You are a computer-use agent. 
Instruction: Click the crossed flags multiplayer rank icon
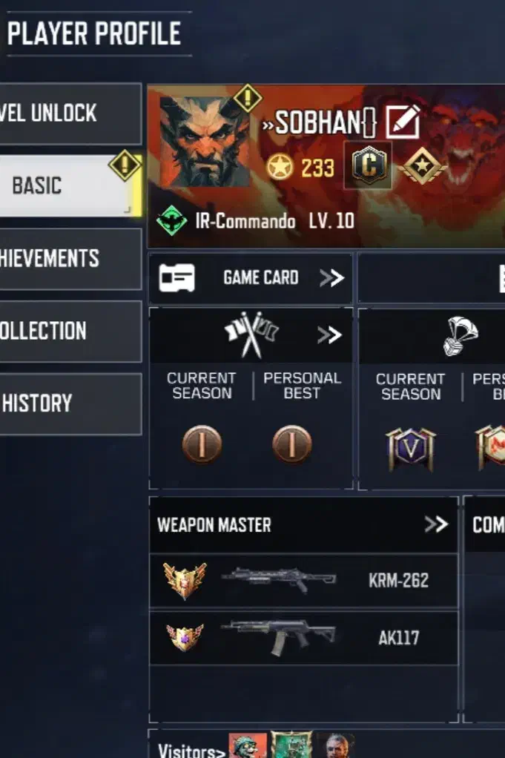[x=251, y=334]
